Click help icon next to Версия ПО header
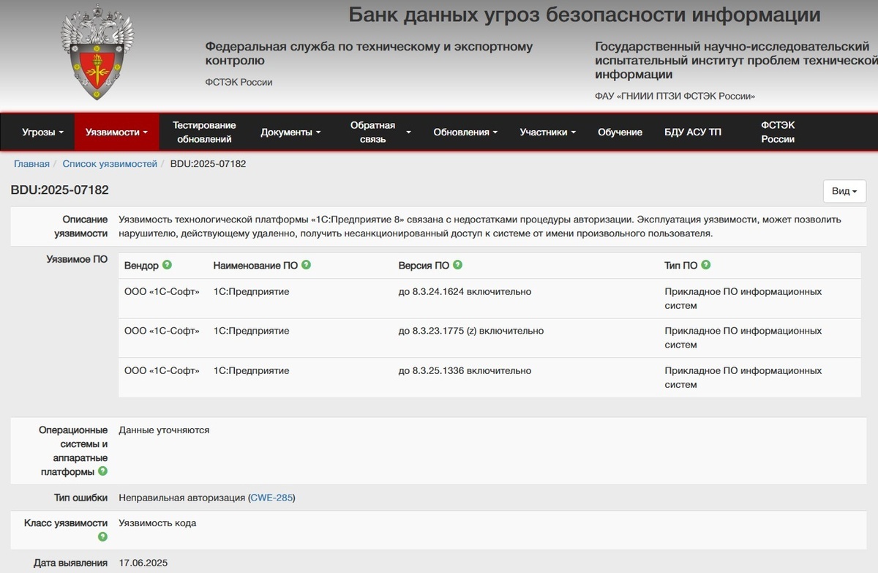Viewport: 878px width, 573px height. coord(457,265)
